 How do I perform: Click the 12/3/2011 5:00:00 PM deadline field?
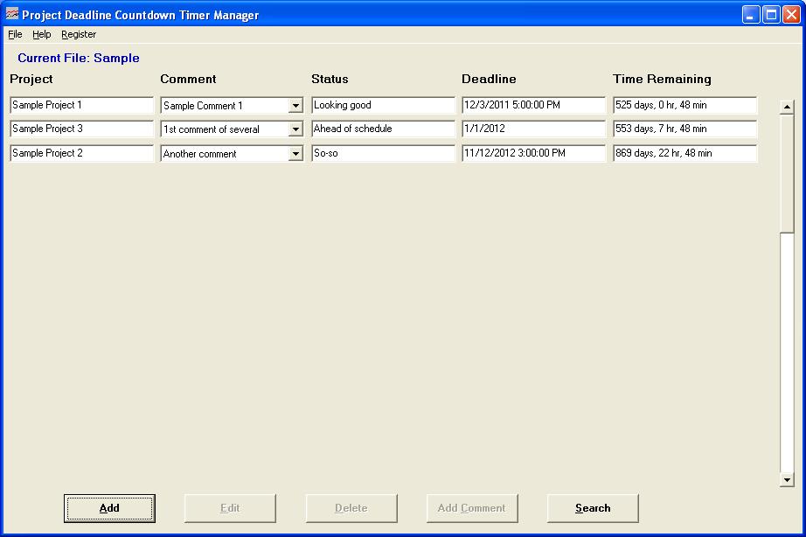point(533,105)
